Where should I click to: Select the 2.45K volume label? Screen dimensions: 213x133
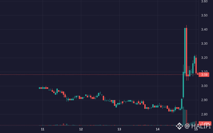(205, 123)
